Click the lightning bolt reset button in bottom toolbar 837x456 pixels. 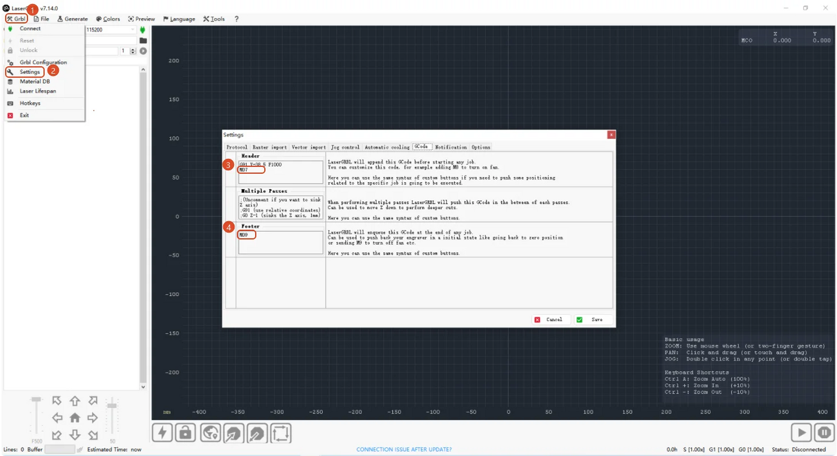(x=162, y=433)
